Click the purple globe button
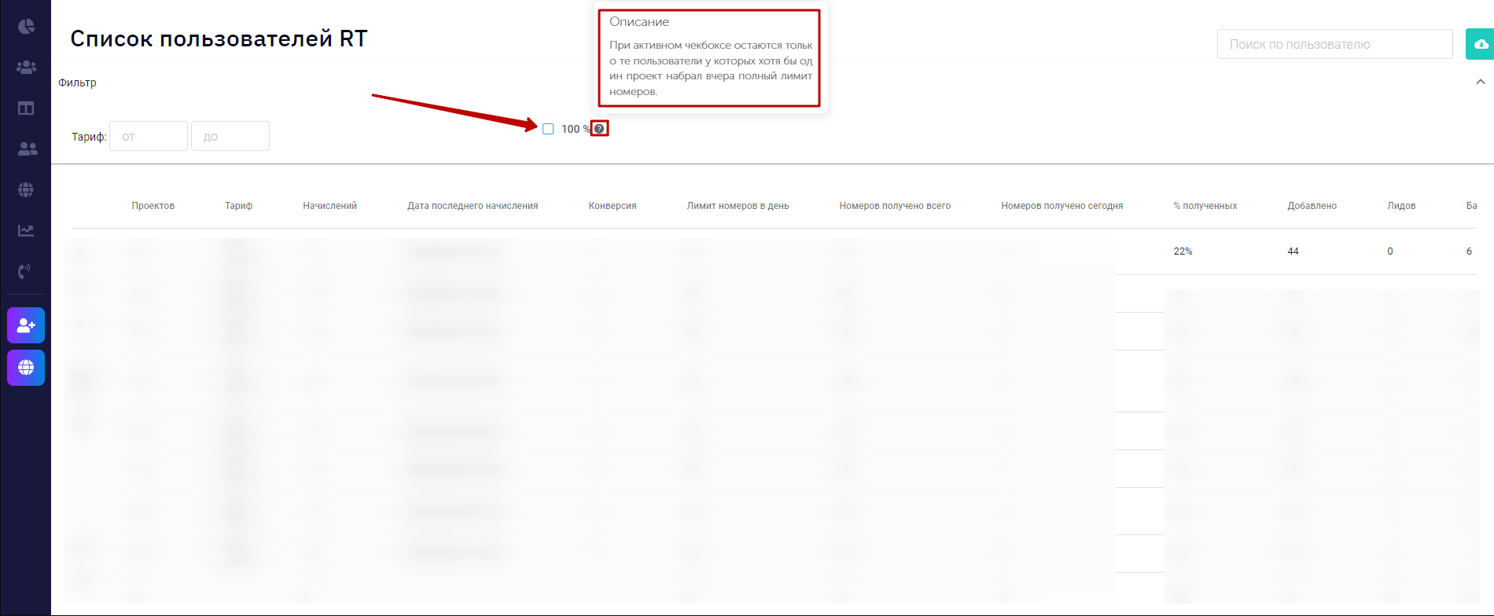Screen dimensions: 1494x616 (26, 367)
